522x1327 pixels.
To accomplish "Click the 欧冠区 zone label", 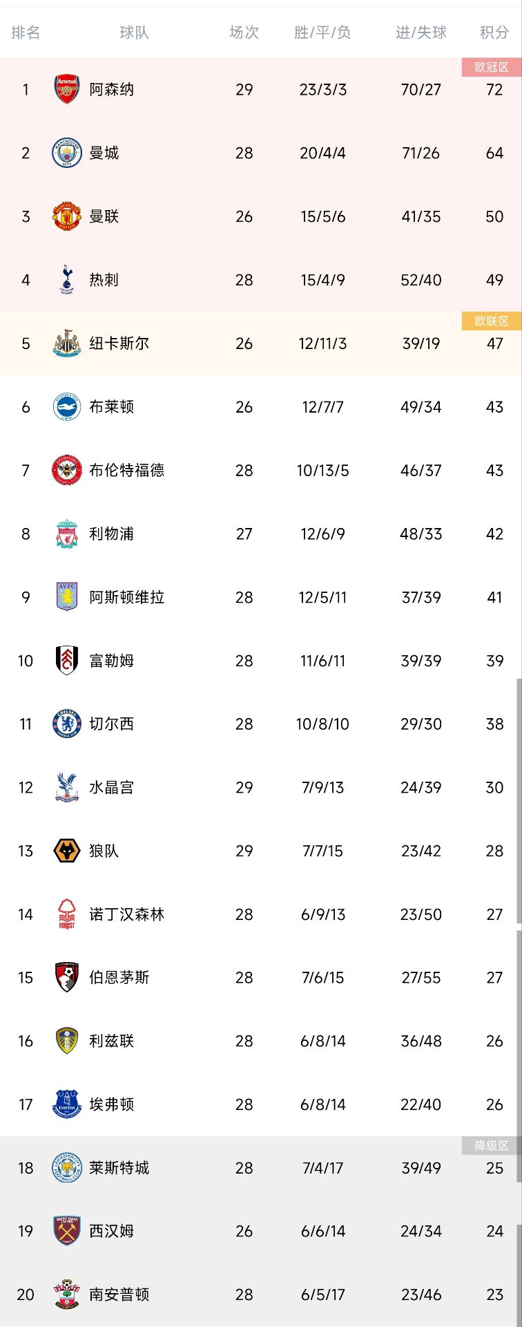I will click(x=492, y=67).
